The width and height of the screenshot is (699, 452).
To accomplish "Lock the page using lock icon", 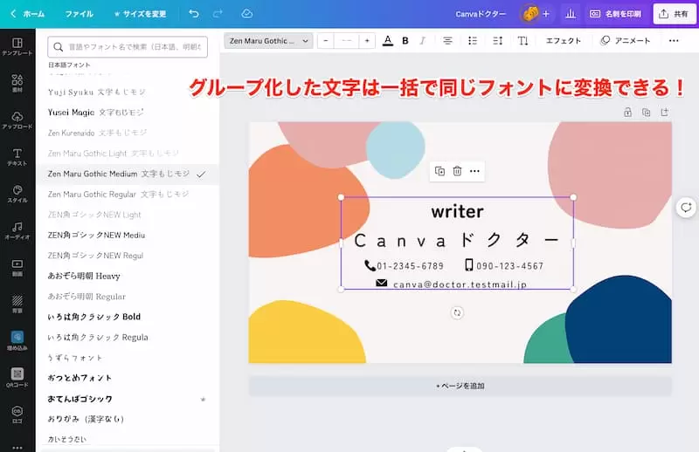I will point(627,113).
